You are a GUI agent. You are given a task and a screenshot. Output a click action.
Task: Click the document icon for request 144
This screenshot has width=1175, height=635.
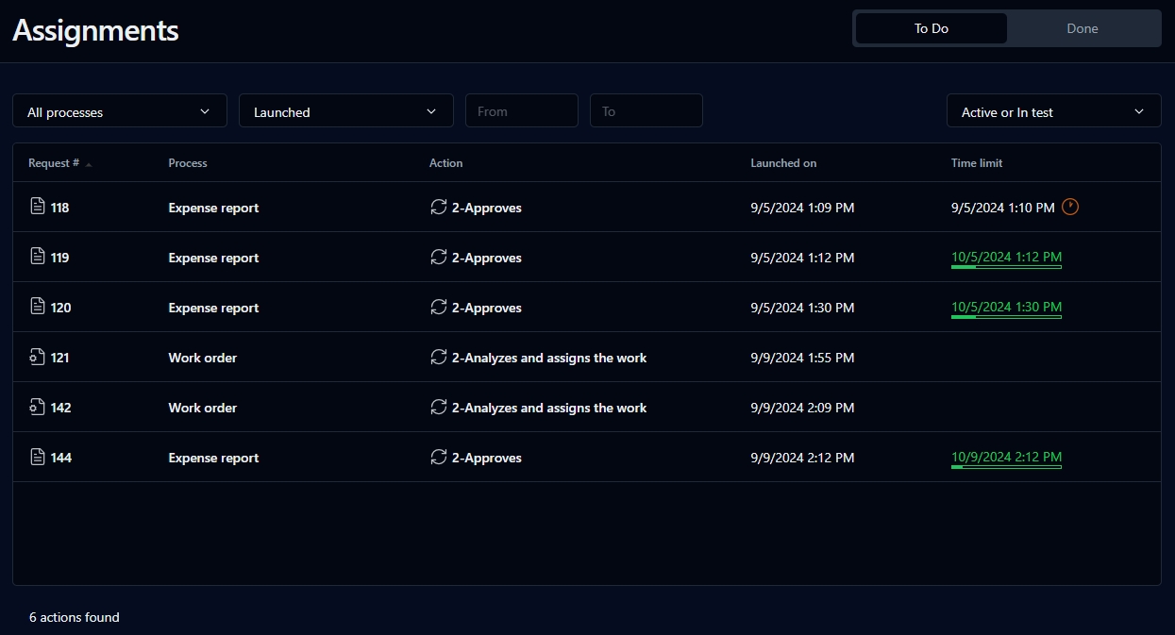[x=37, y=458]
